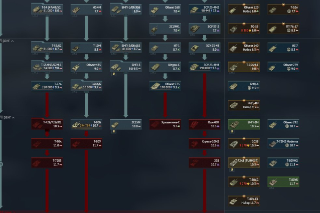Image resolution: width=320 pixels, height=213 pixels.
Task: Select the ИТ-1 missile tank
Action: click(165, 48)
